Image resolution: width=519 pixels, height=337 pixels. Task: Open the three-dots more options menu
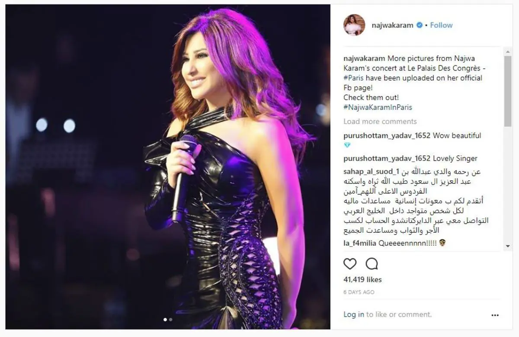[495, 315]
